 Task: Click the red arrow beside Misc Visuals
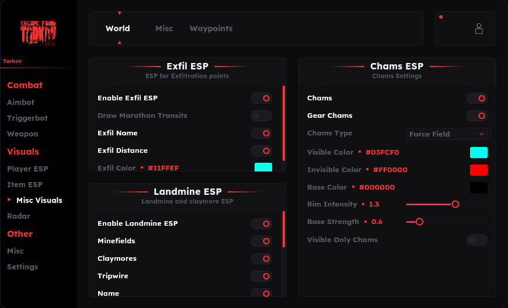9,200
